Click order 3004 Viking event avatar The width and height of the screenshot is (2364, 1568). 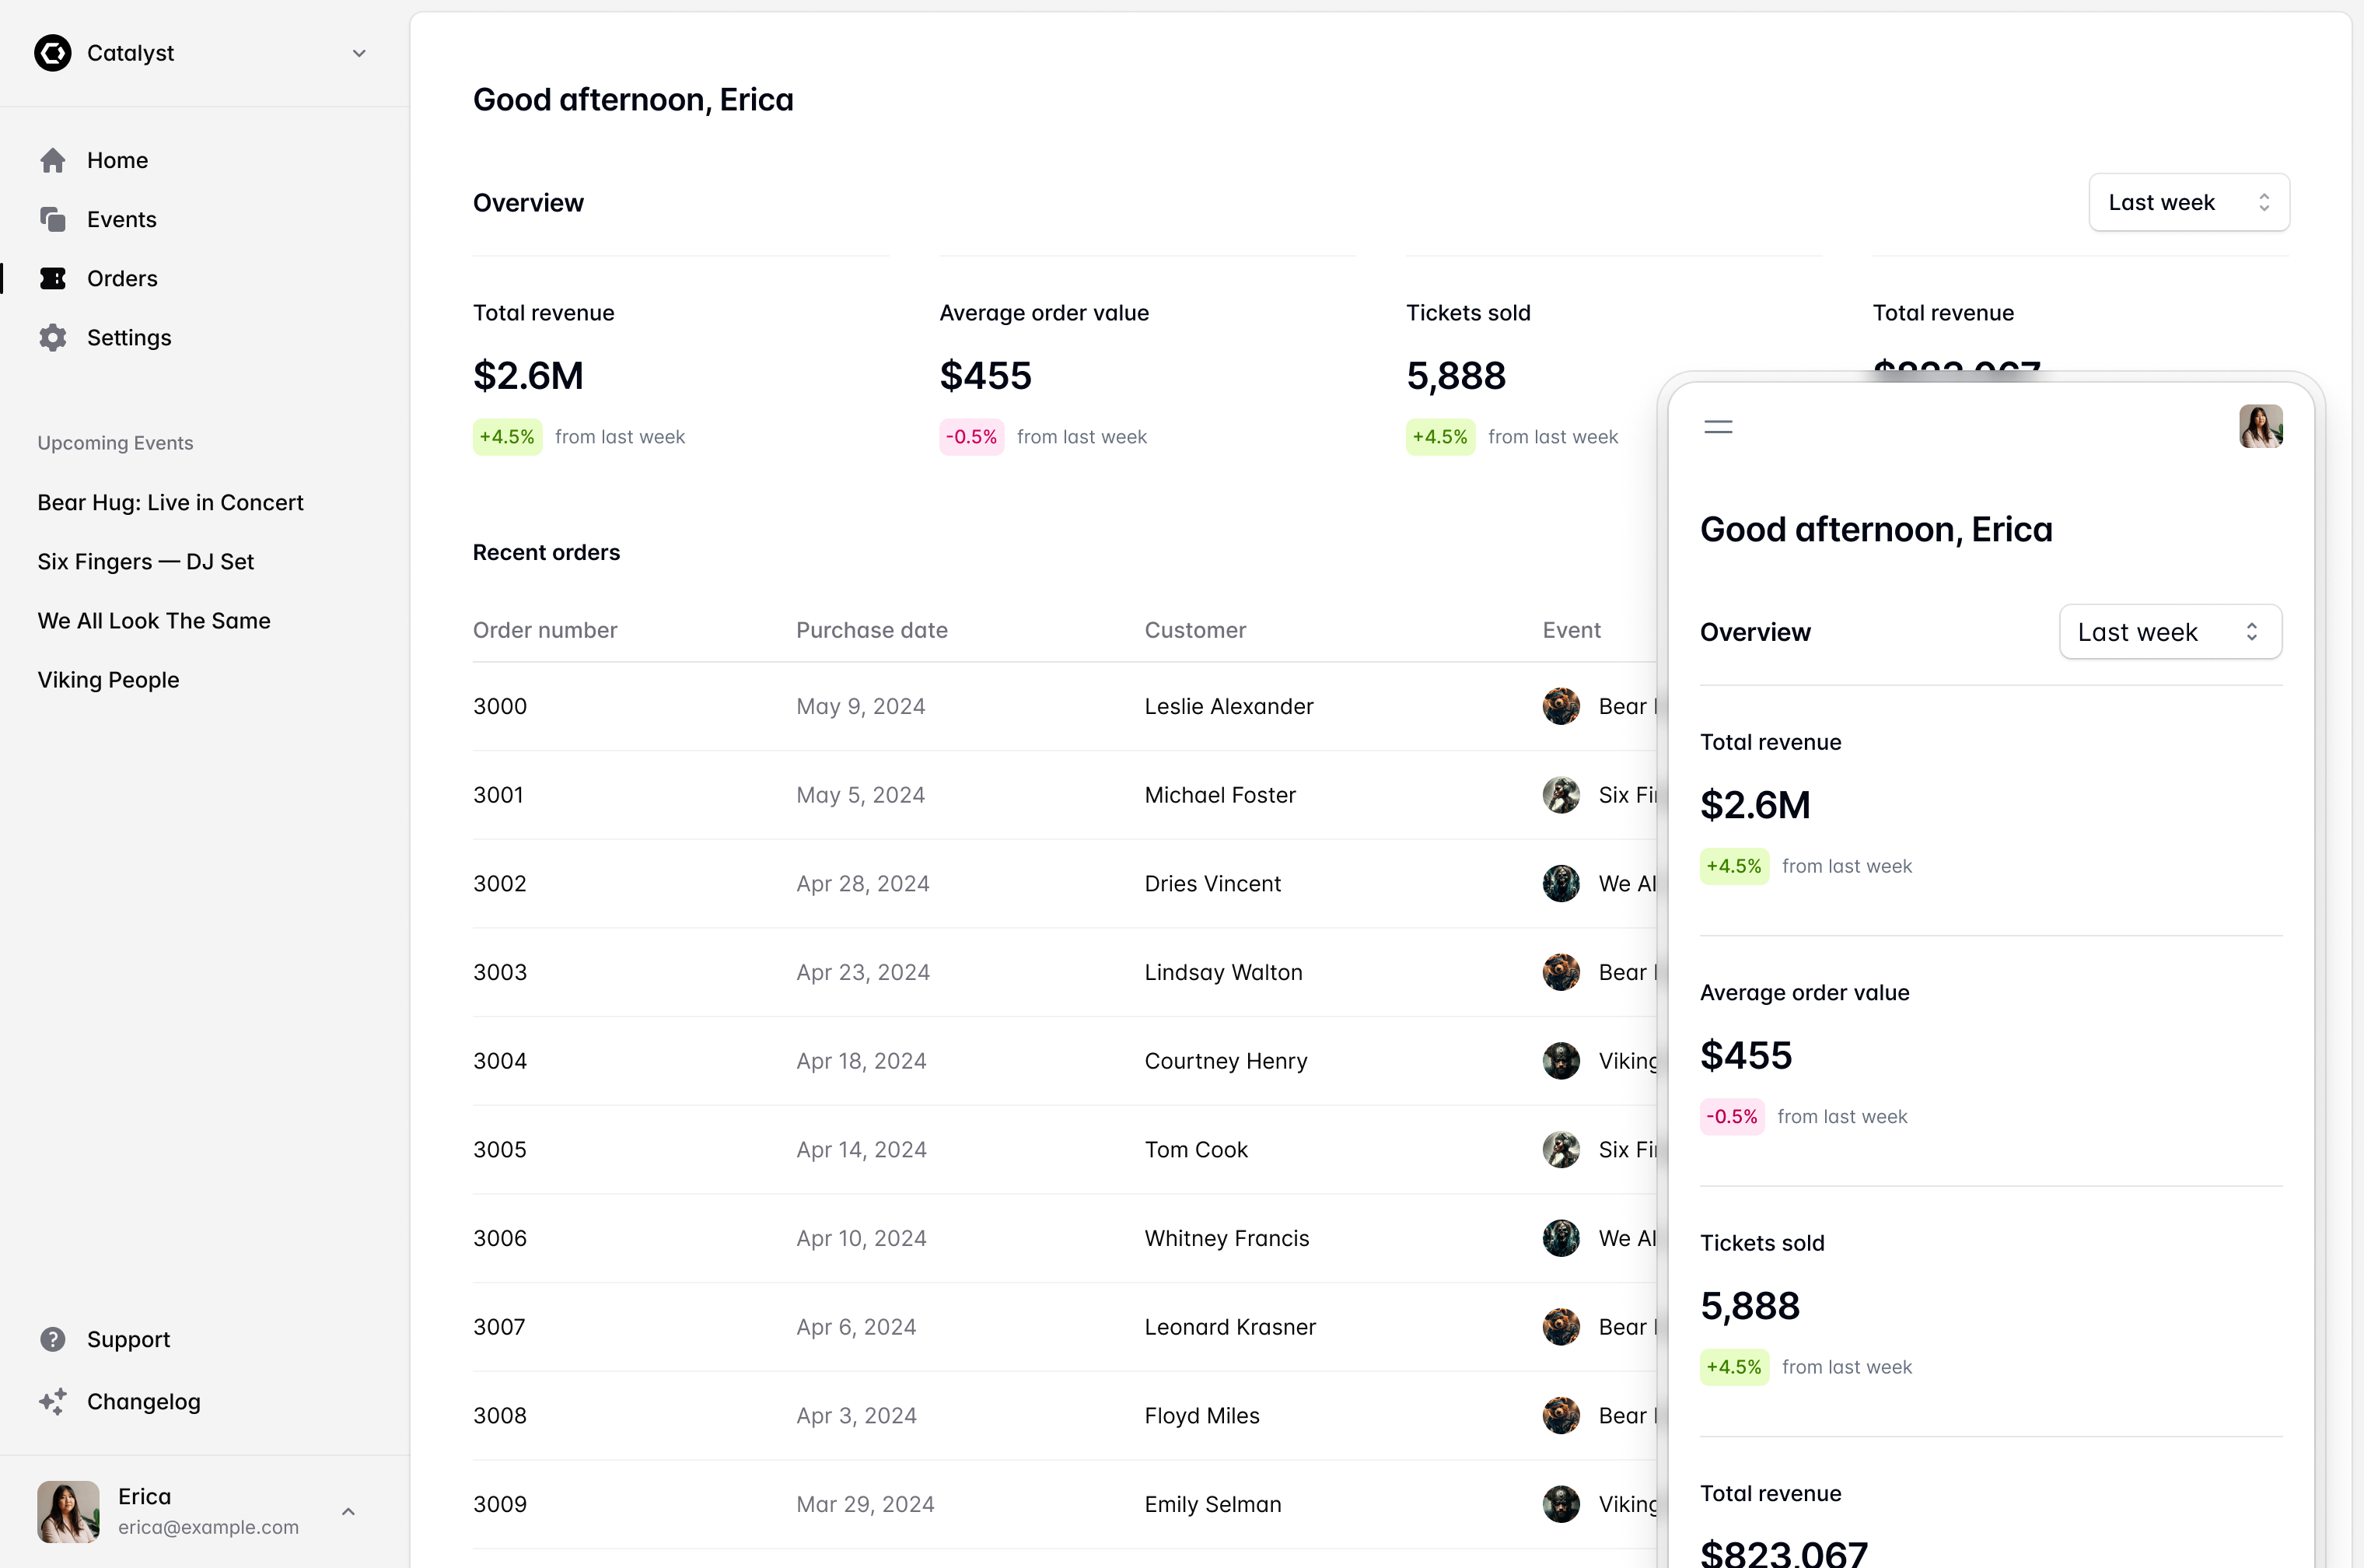click(1561, 1061)
